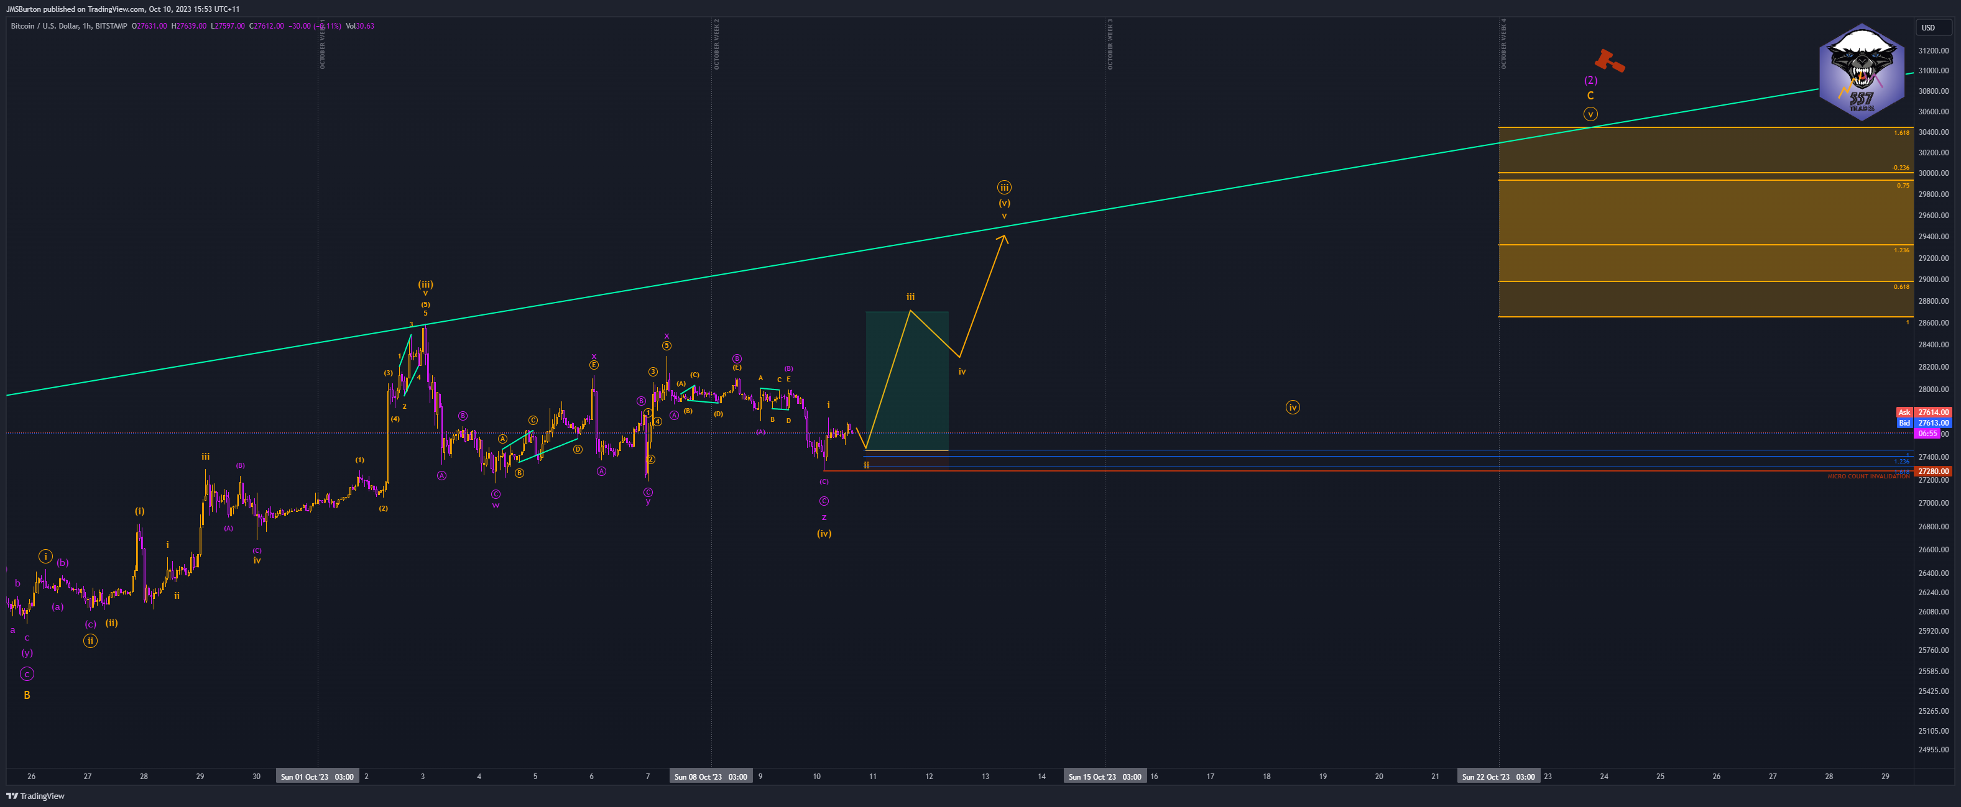Viewport: 1961px width, 807px height.
Task: Select the blue Bid 27613.00 price label
Action: [x=1924, y=423]
